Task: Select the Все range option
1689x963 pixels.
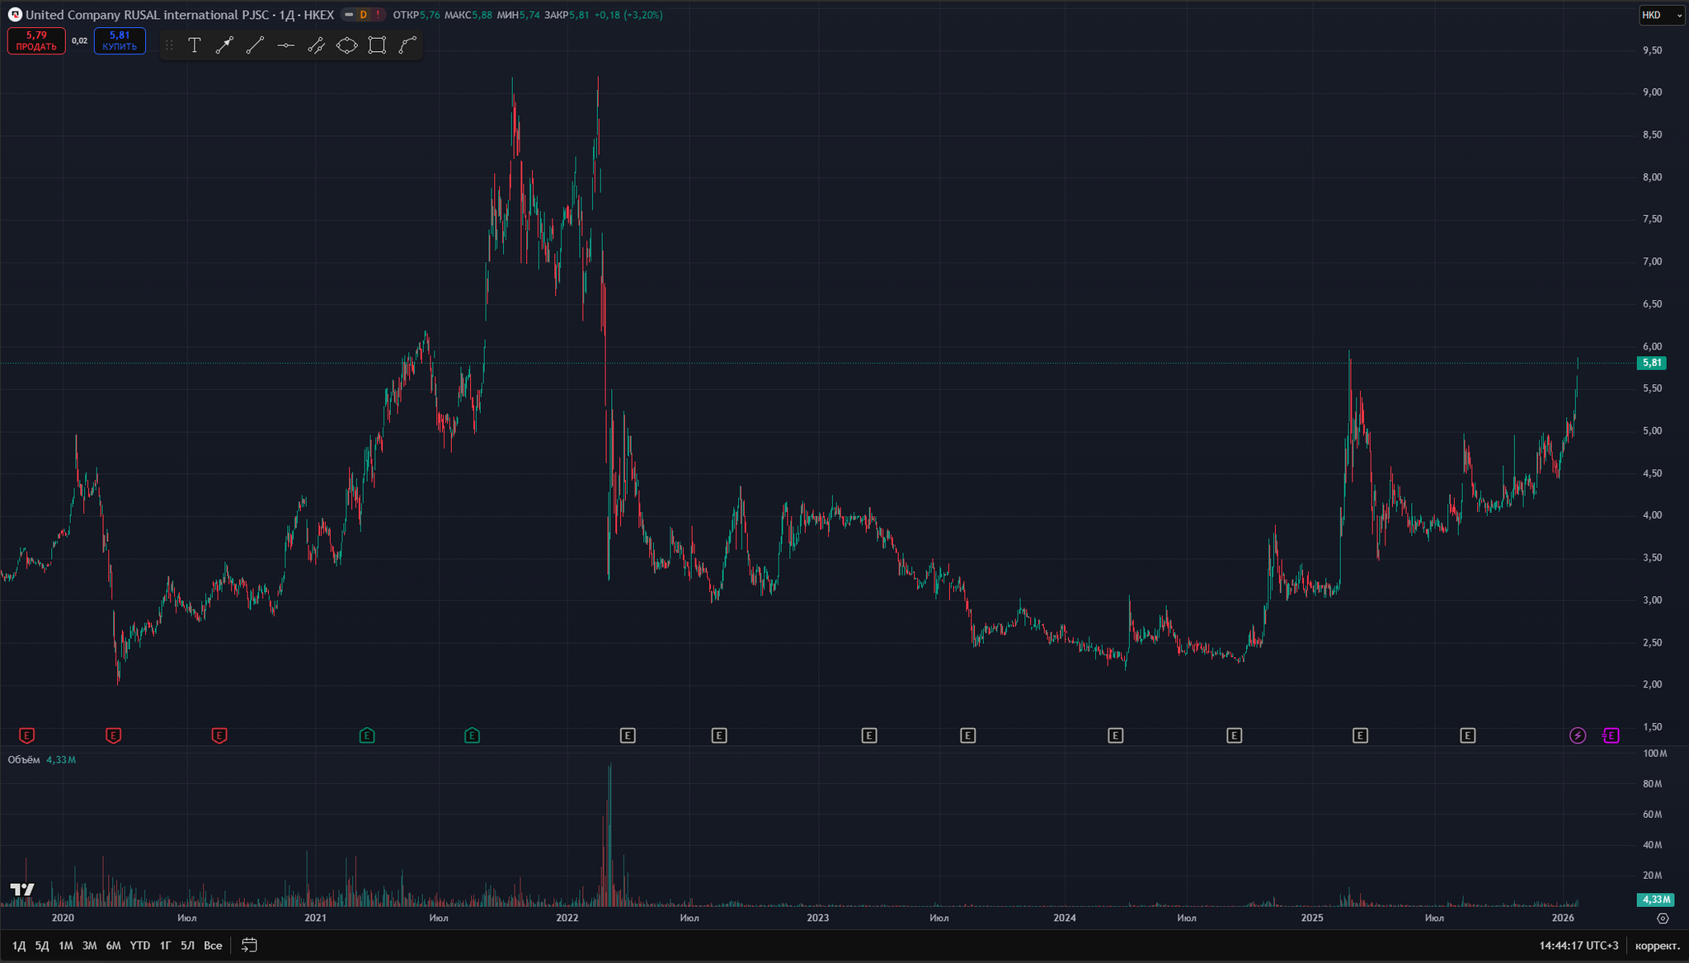Action: tap(213, 946)
